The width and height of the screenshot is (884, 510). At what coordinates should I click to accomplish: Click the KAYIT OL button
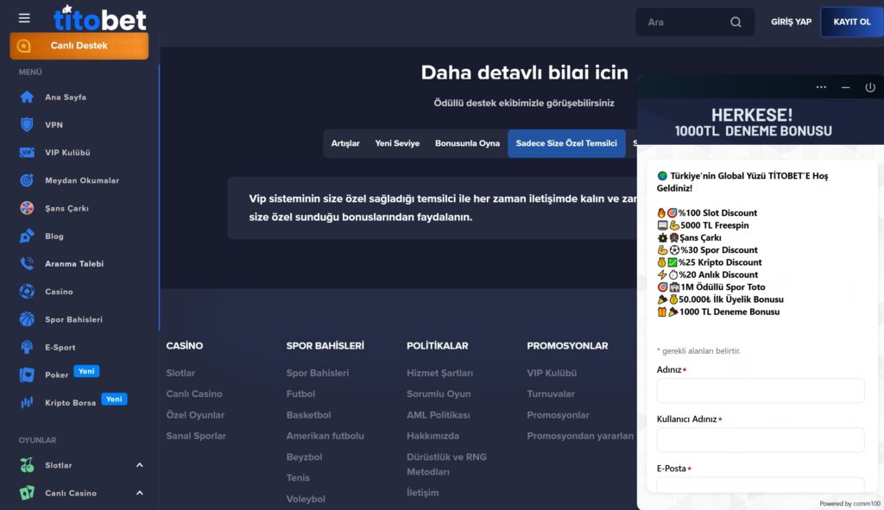pyautogui.click(x=851, y=22)
